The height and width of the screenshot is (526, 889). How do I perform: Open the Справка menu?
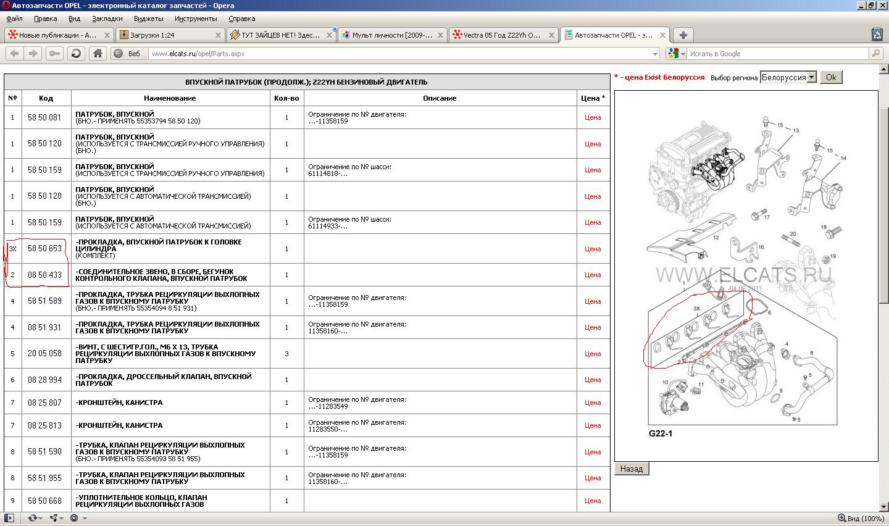(x=241, y=19)
